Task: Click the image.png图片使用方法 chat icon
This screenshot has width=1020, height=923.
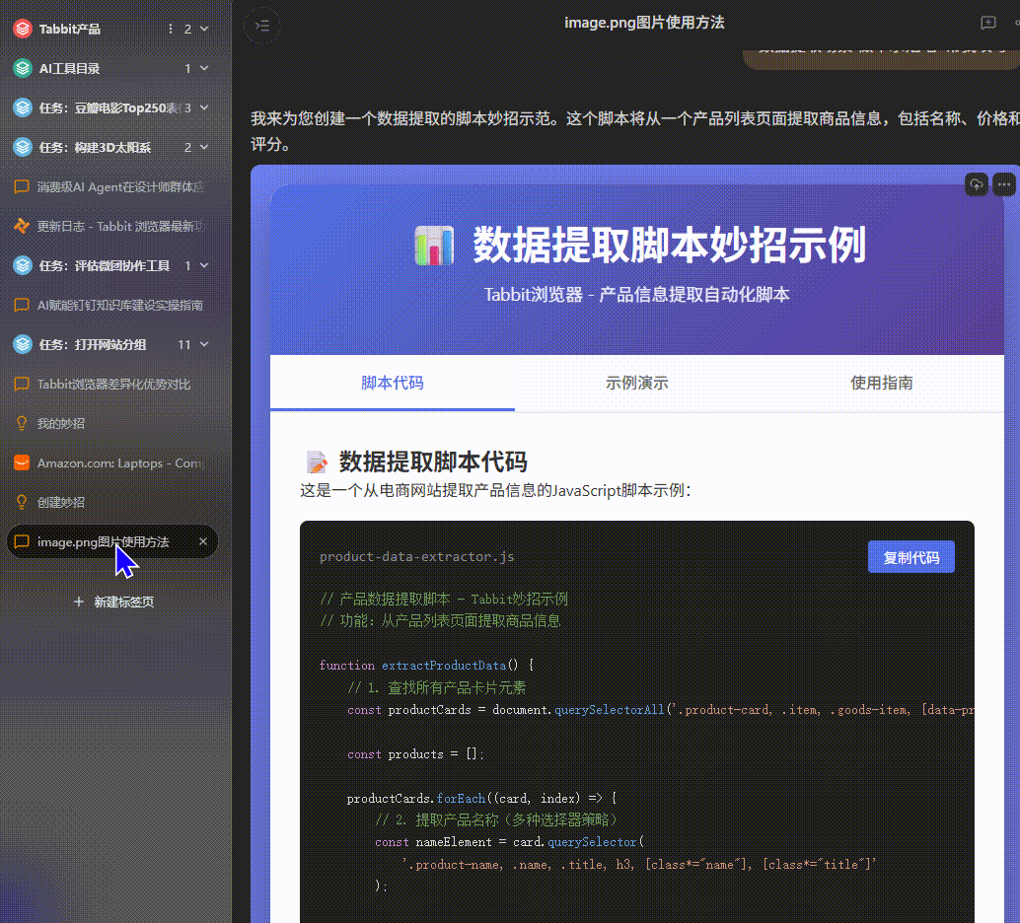Action: coord(22,541)
